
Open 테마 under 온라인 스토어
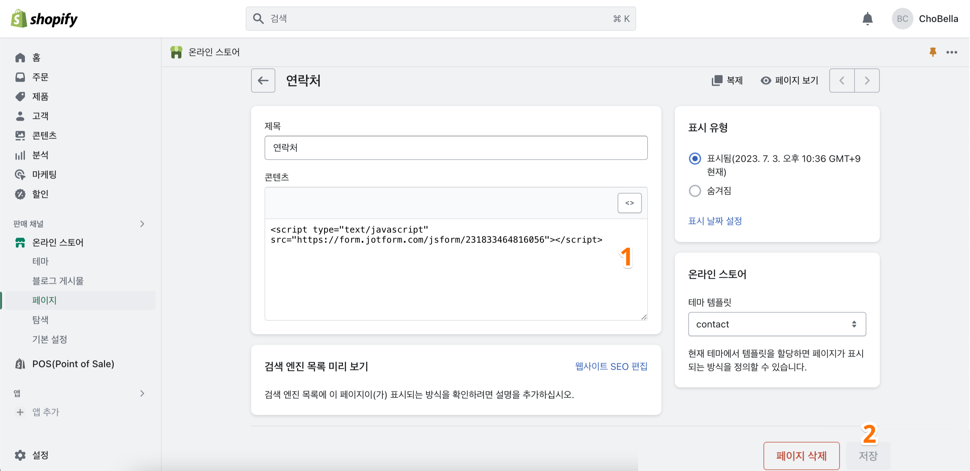point(41,261)
